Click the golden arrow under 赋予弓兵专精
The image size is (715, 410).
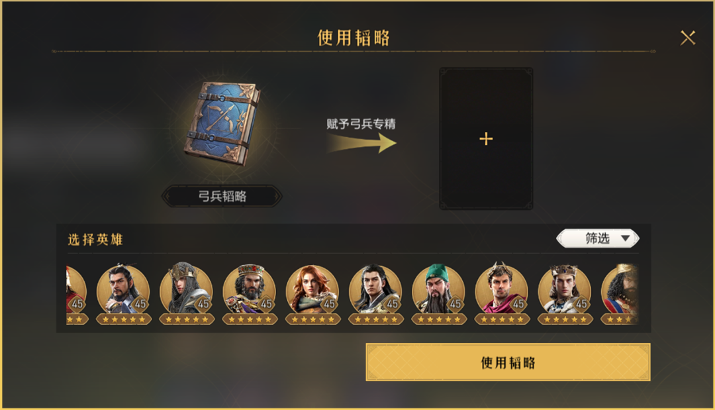(x=361, y=143)
